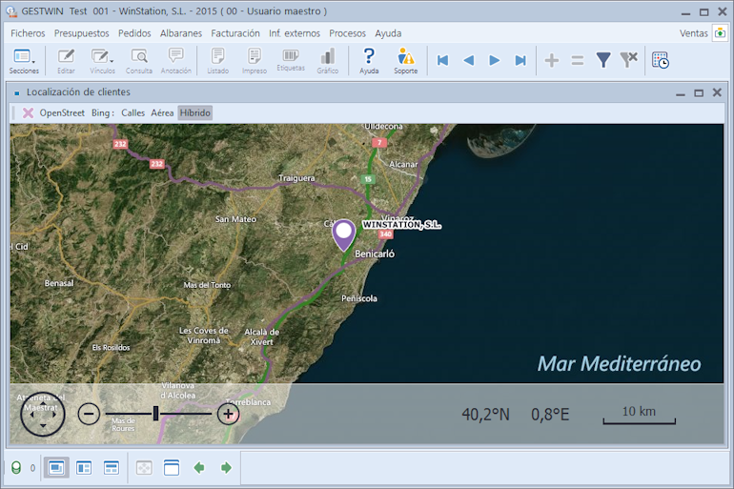734x489 pixels.
Task: Click the equals toolbar icon
Action: click(x=578, y=60)
